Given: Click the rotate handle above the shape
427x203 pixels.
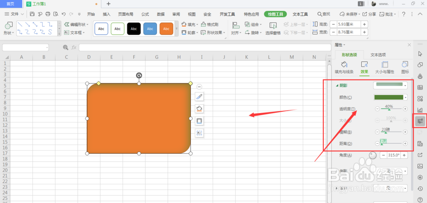Looking at the screenshot, I should (139, 75).
